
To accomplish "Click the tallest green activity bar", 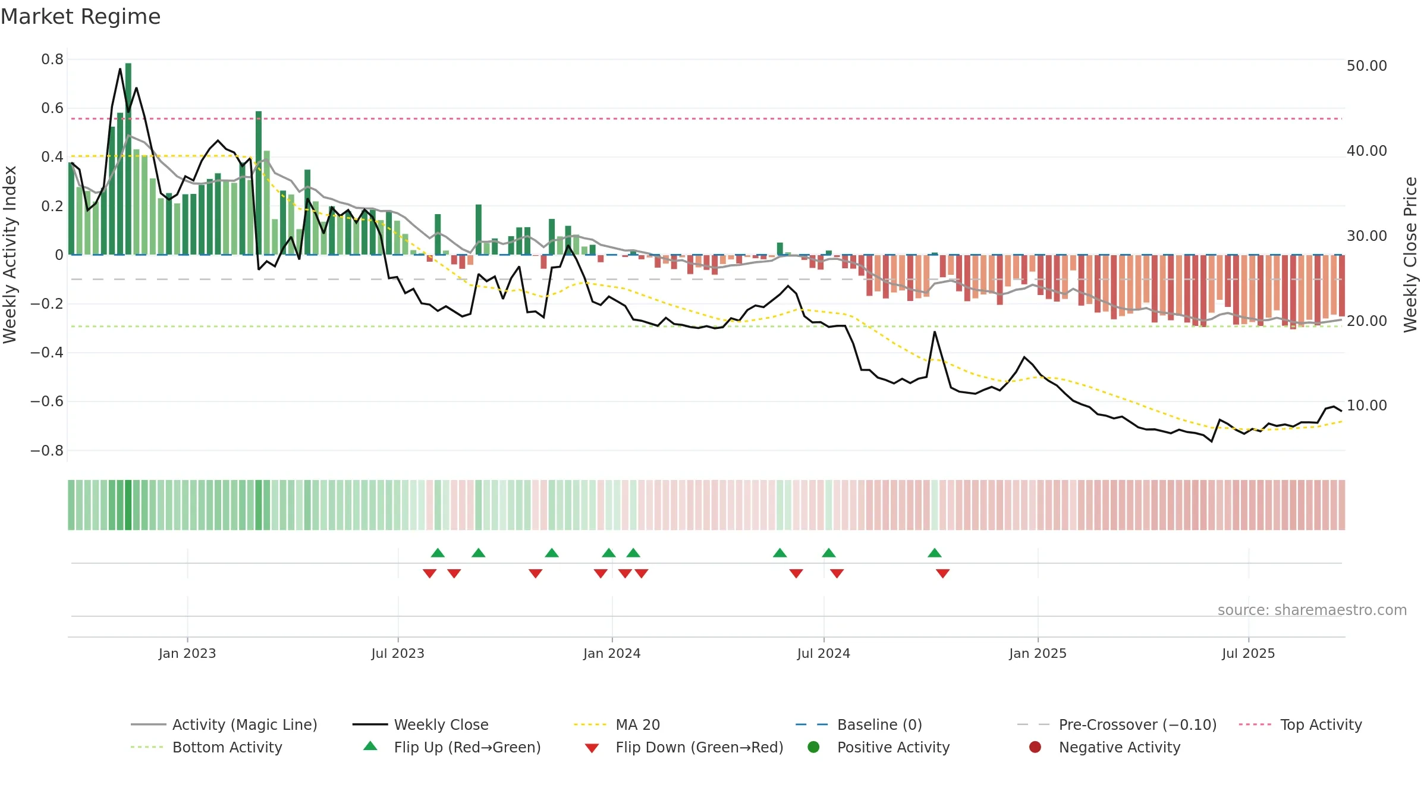I will [128, 159].
